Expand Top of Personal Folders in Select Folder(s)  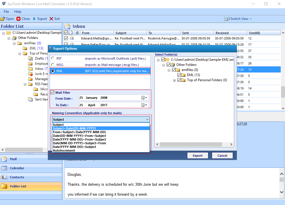[174, 80]
